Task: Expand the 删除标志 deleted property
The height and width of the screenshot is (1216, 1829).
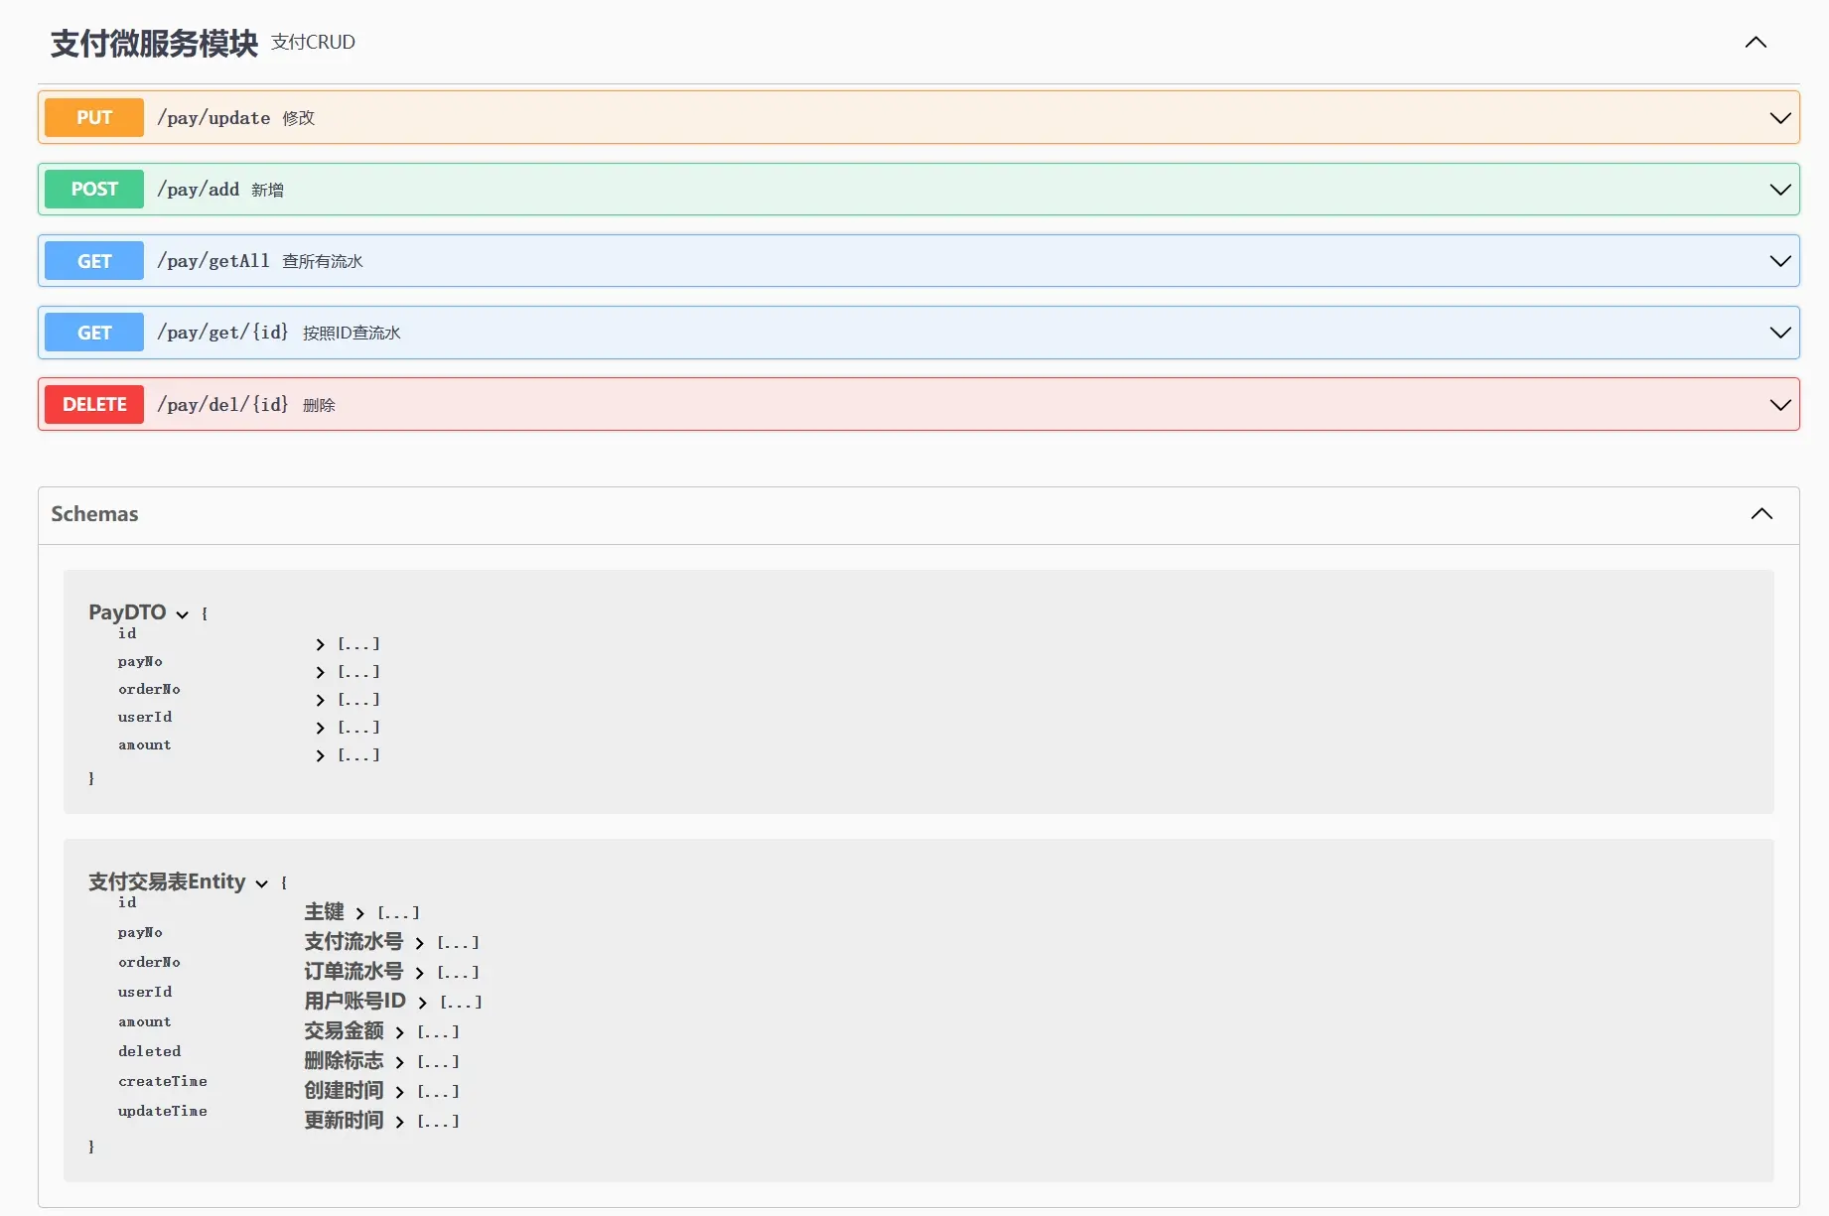Action: click(x=400, y=1063)
